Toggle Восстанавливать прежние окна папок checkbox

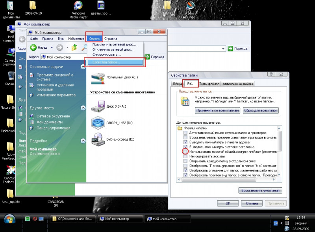pos(185,137)
